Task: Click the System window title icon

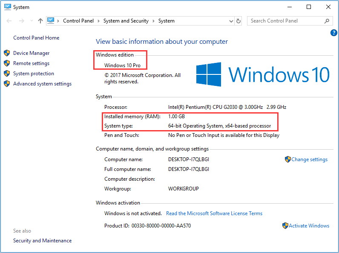Action: (x=8, y=7)
